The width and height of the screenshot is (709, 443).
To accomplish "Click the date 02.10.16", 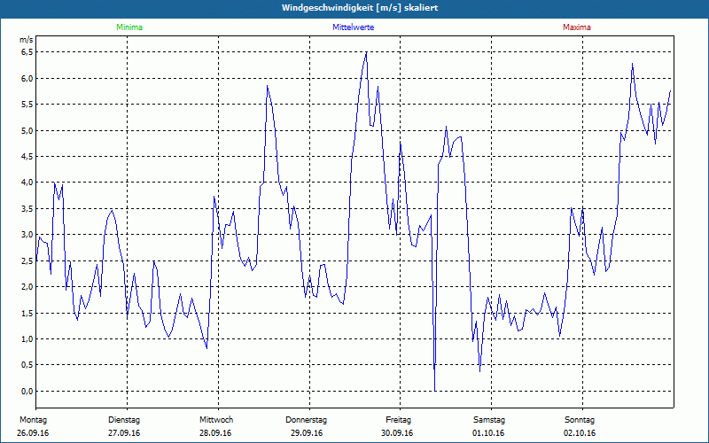I will pyautogui.click(x=580, y=433).
